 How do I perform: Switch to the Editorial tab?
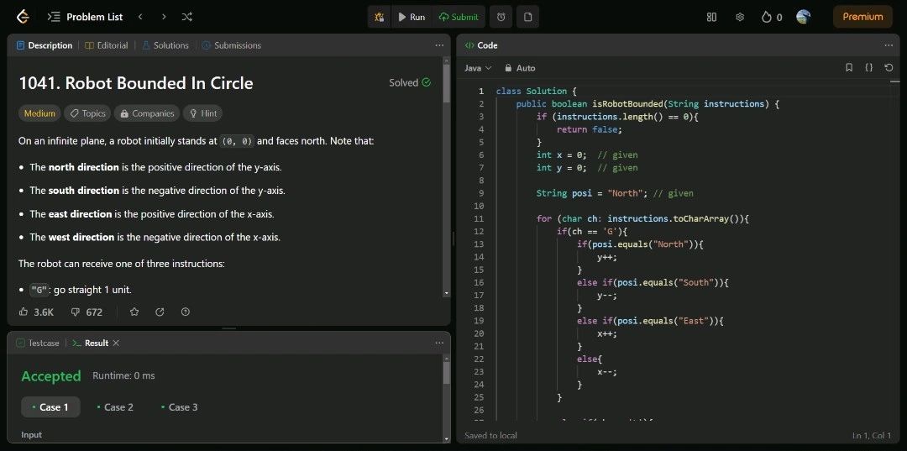coord(107,45)
